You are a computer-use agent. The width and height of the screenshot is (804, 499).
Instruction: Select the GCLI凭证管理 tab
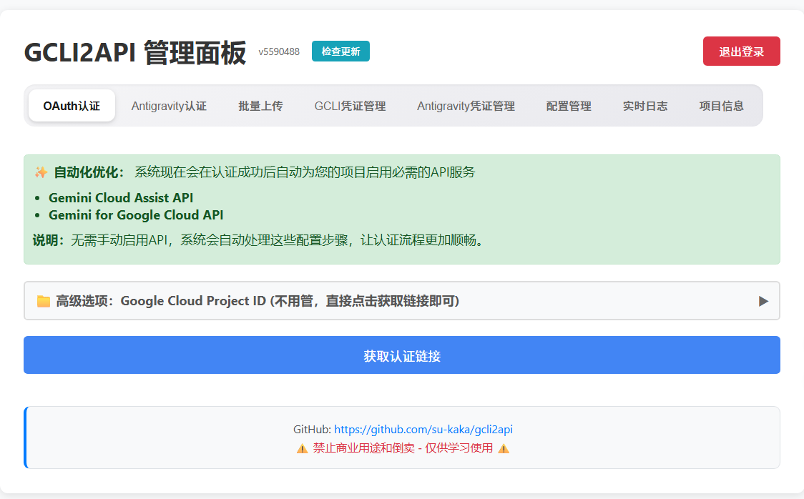tap(350, 106)
